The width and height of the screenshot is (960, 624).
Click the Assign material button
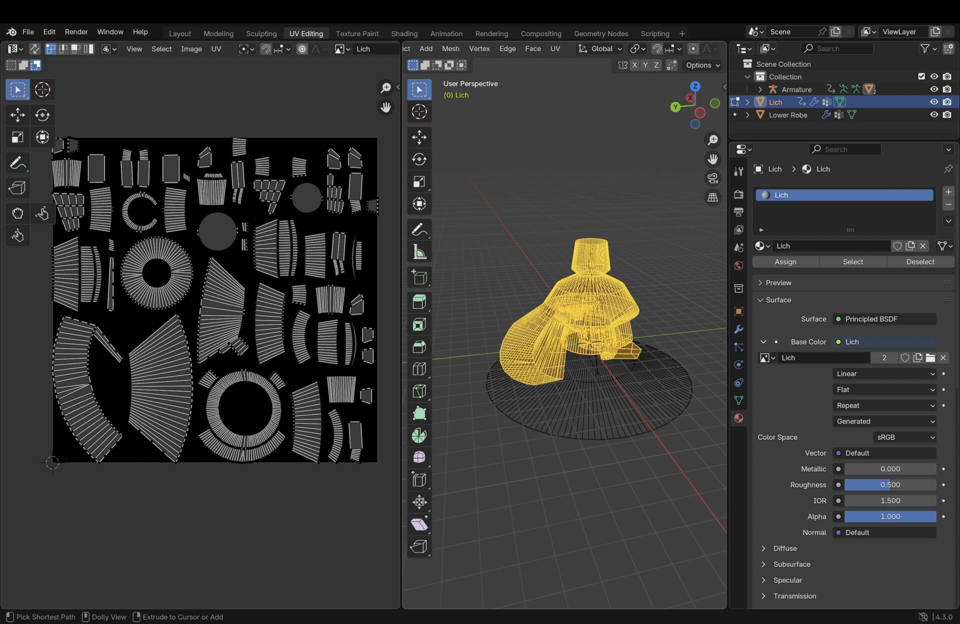click(785, 262)
